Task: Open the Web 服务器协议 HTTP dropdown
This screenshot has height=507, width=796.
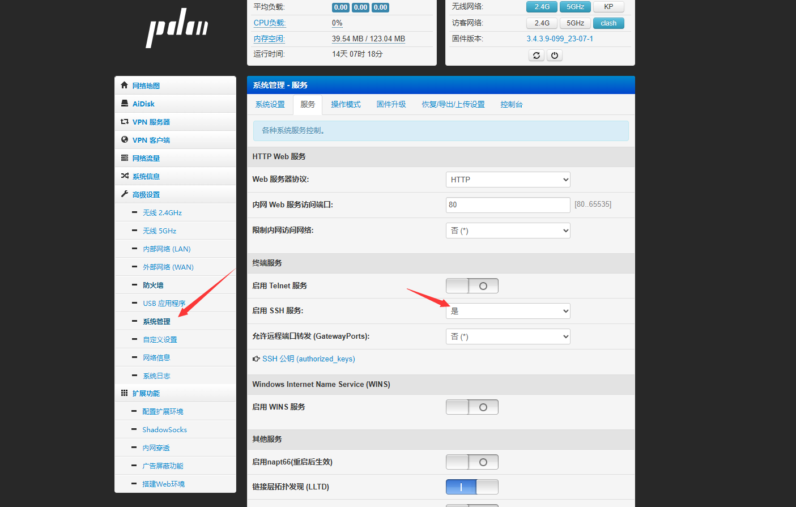Action: 508,180
